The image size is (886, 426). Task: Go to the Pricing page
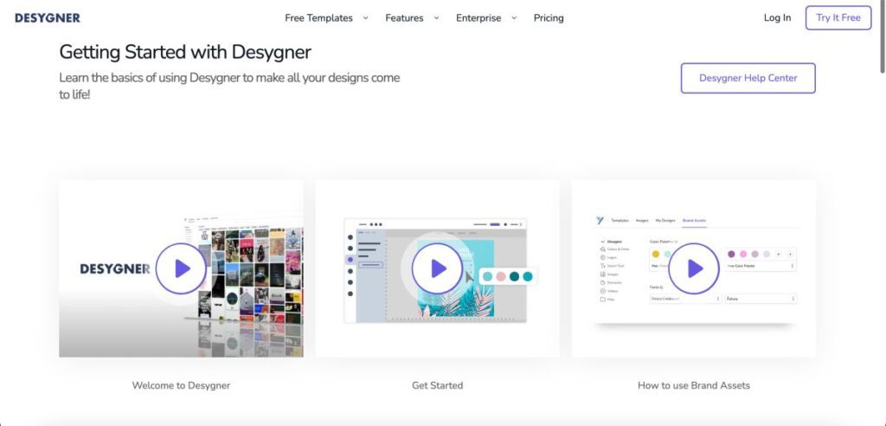tap(549, 18)
